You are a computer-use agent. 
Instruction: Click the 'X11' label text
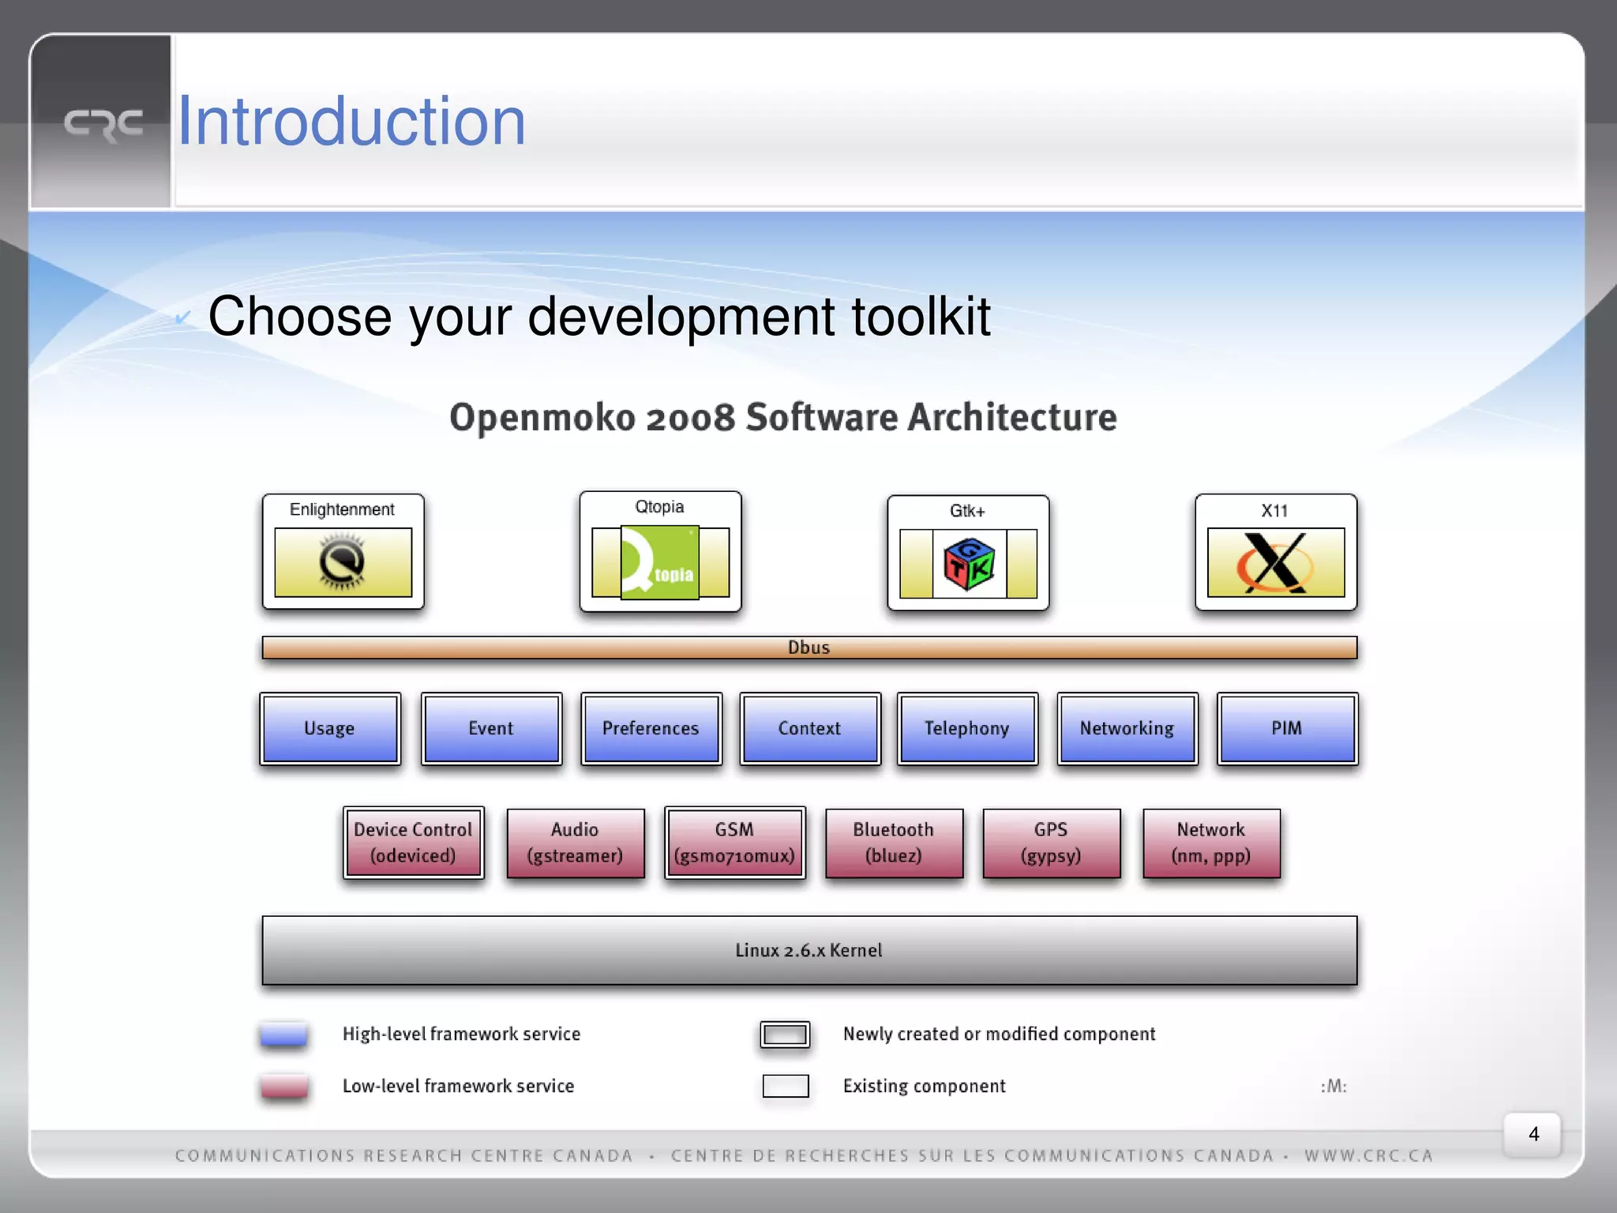click(x=1274, y=511)
